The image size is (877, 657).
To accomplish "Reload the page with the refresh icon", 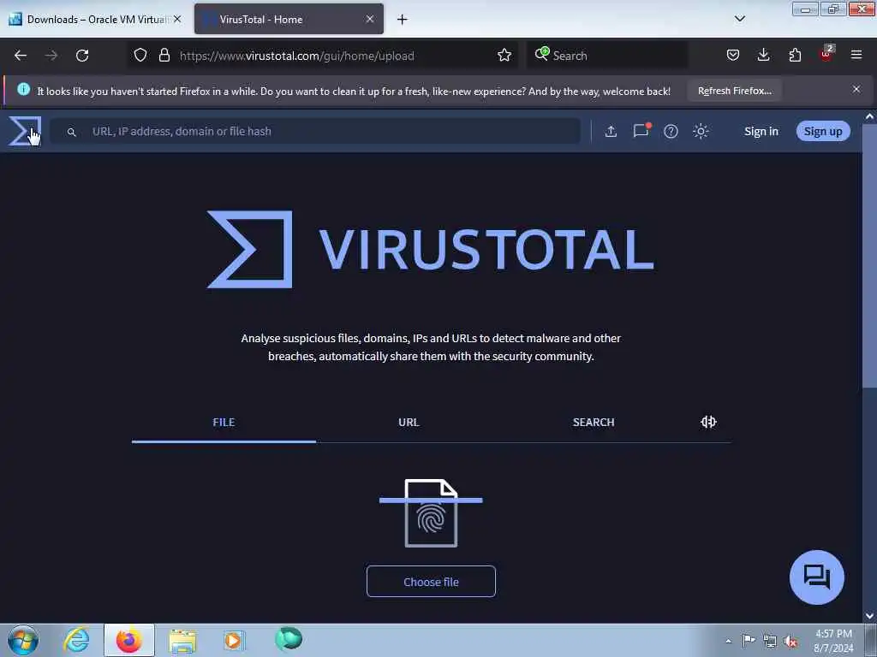I will [x=82, y=56].
